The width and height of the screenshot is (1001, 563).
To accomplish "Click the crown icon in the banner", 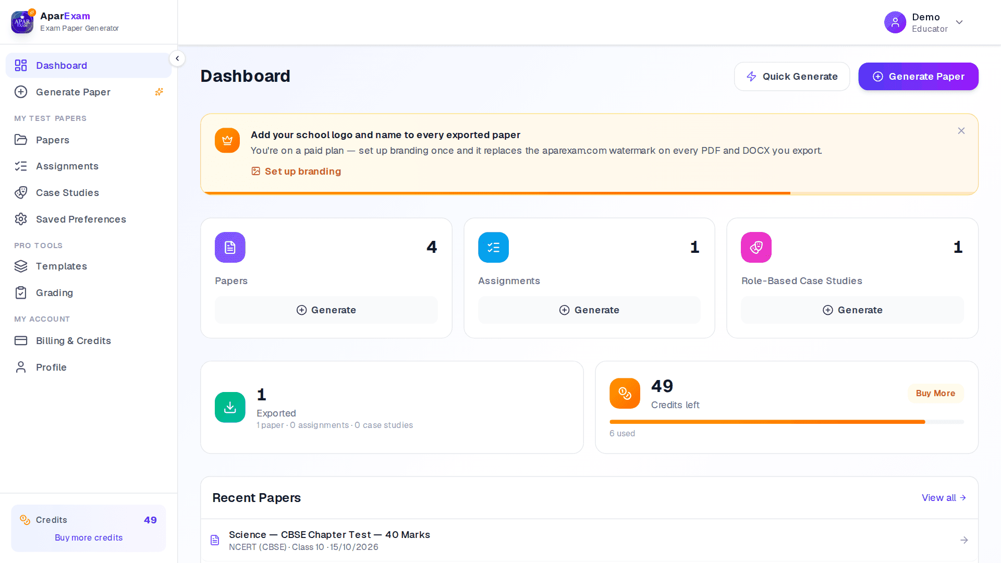I will coord(227,140).
